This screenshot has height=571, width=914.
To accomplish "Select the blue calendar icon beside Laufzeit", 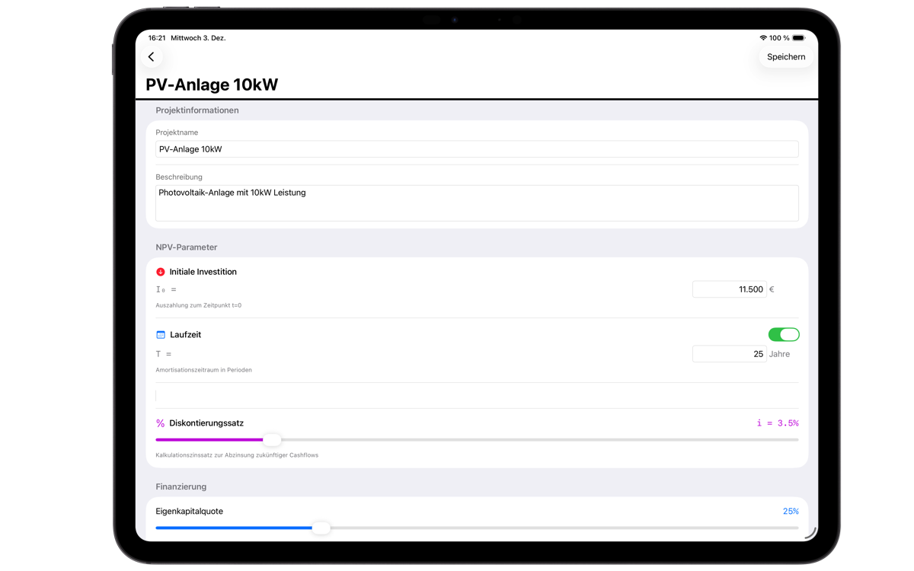I will [160, 334].
